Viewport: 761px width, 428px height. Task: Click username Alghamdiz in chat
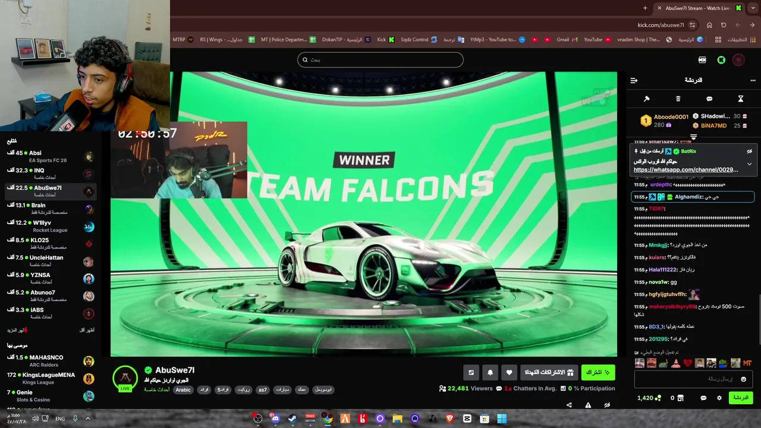click(688, 197)
